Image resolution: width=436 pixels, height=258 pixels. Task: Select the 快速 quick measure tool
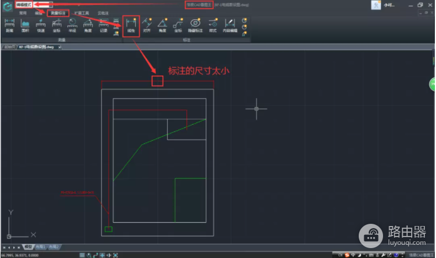point(41,25)
